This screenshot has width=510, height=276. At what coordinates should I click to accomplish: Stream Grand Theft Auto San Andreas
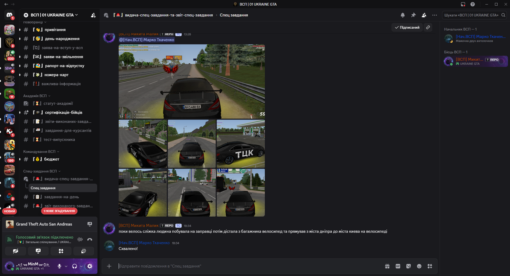point(90,224)
